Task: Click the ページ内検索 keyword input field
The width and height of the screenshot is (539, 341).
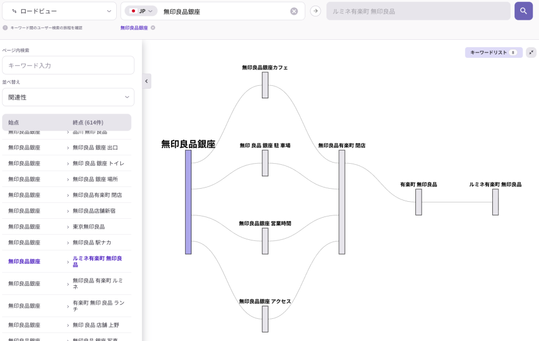Action: point(68,65)
